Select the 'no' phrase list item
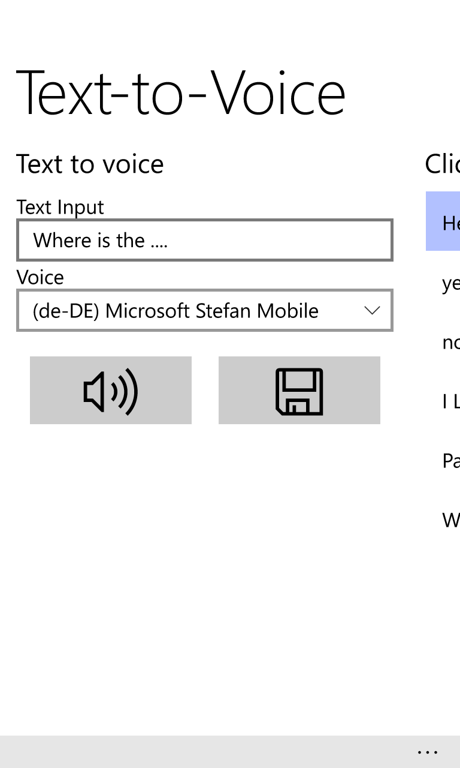460x768 pixels. 450,342
